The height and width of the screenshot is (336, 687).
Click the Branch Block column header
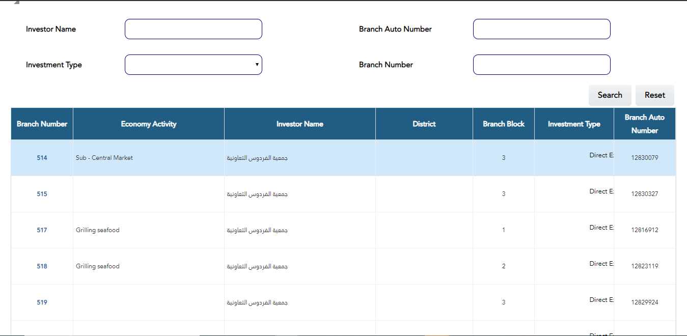pyautogui.click(x=504, y=124)
